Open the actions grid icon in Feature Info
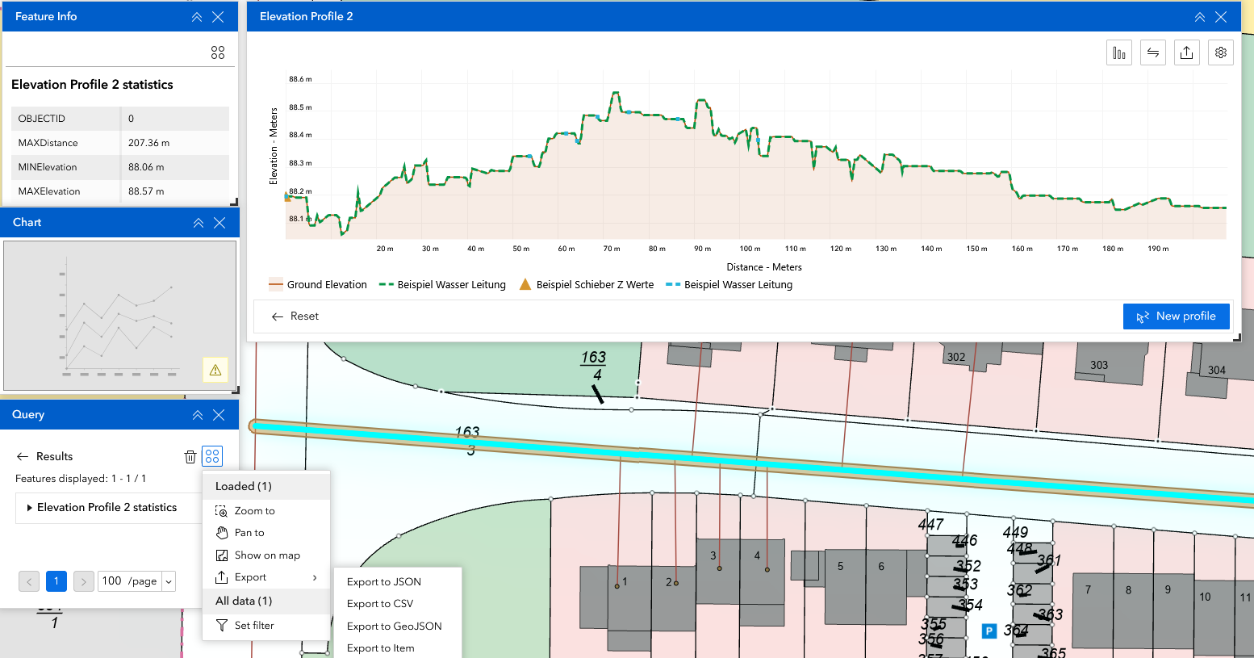The width and height of the screenshot is (1254, 658). tap(217, 52)
